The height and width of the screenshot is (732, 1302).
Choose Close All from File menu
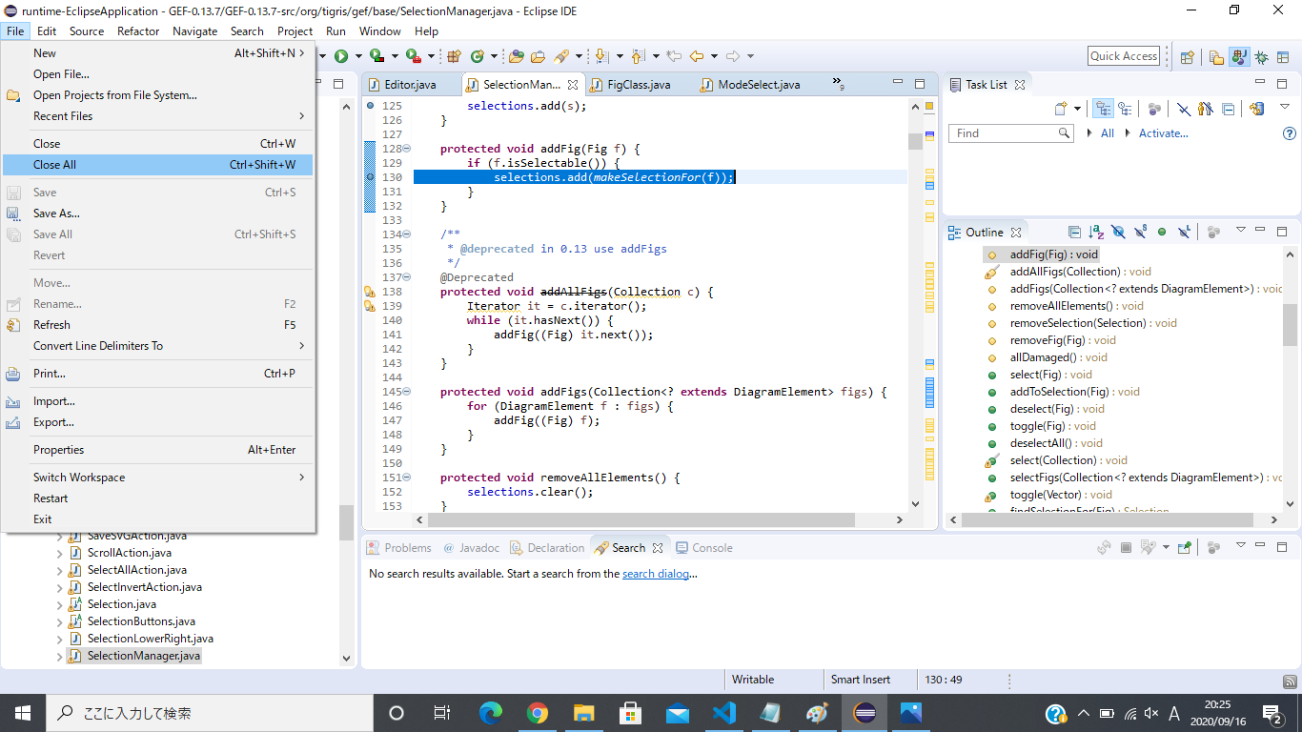pos(158,165)
